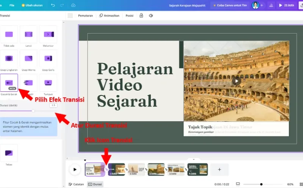Select the second slide thumbnail
This screenshot has height=188, width=303.
[117, 170]
